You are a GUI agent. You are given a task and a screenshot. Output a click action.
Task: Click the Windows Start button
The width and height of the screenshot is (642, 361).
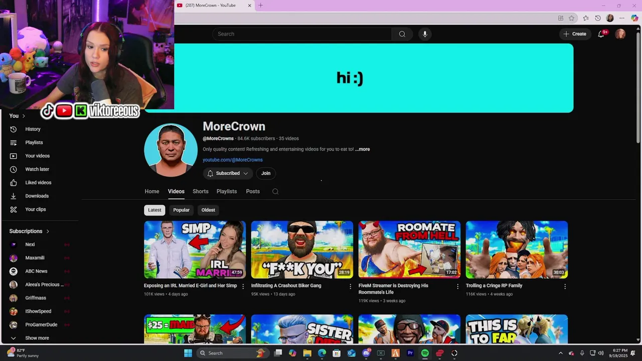(188, 353)
